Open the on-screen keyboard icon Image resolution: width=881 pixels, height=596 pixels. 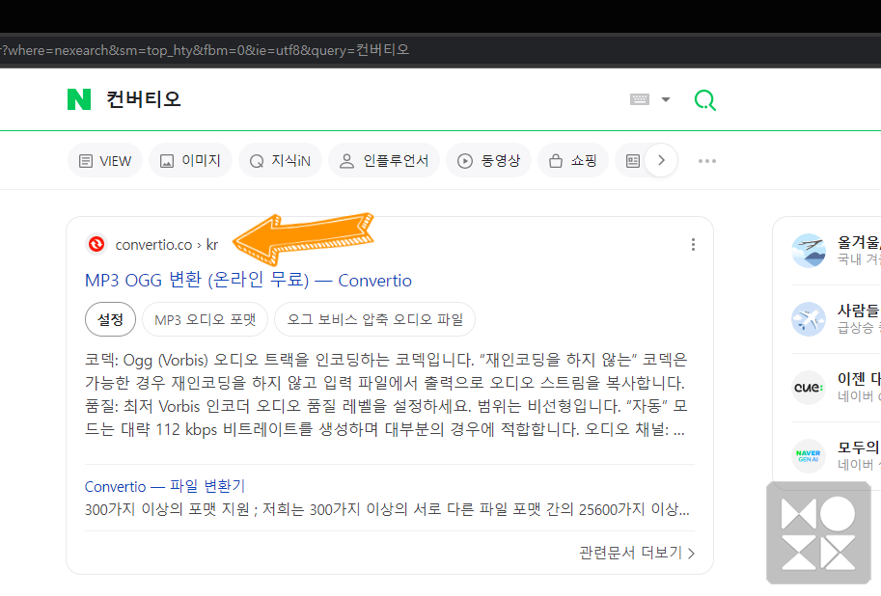(640, 99)
